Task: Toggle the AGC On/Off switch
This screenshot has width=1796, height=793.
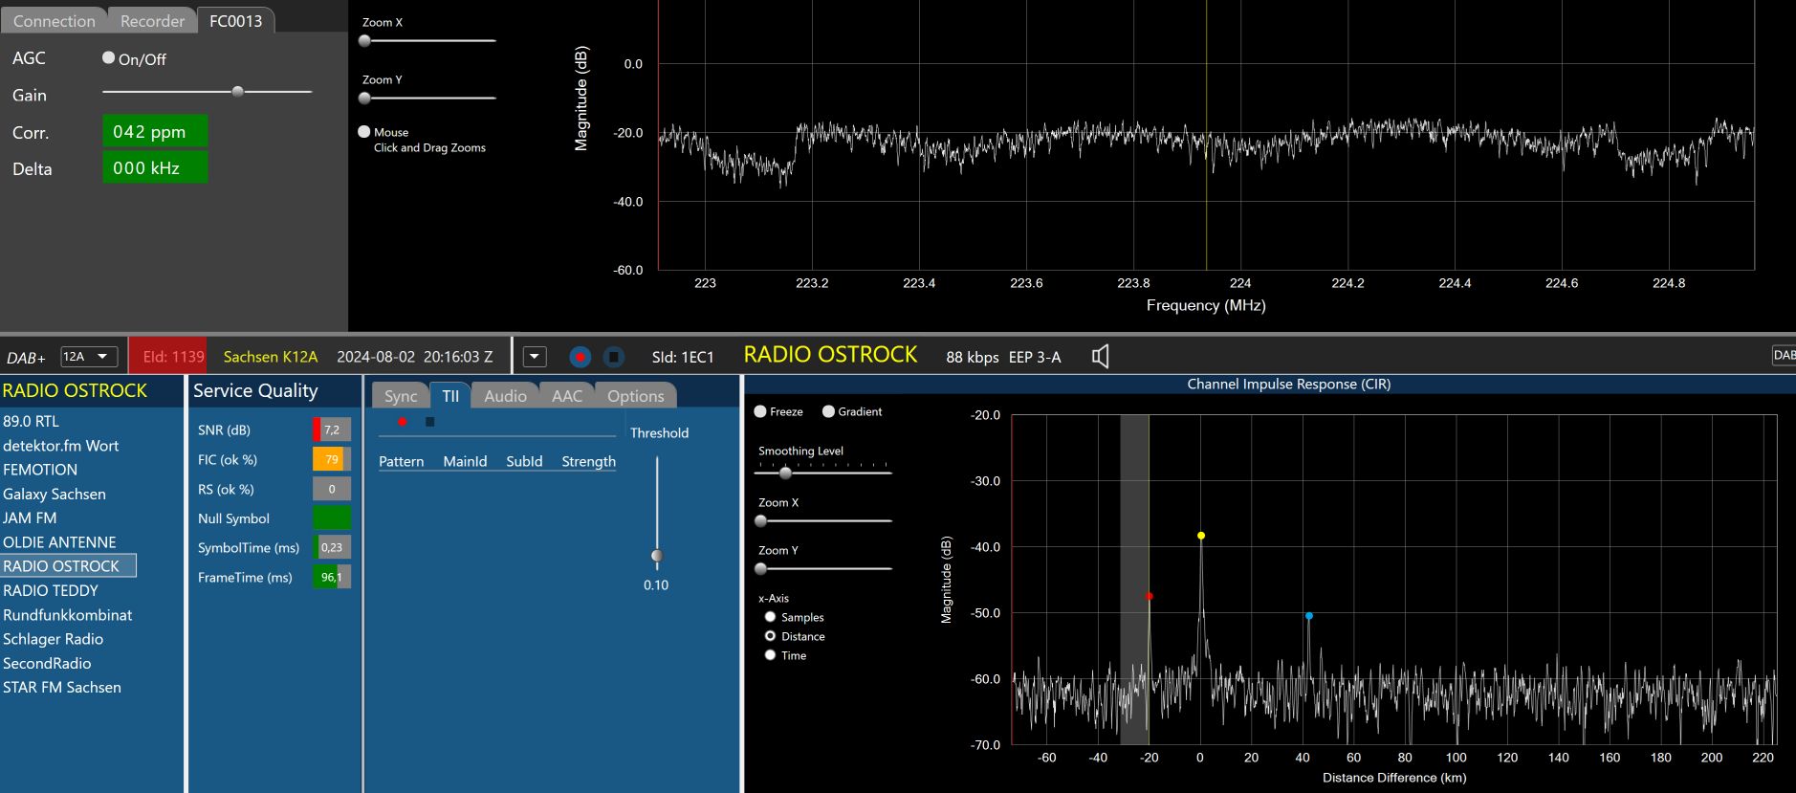Action: point(109,58)
